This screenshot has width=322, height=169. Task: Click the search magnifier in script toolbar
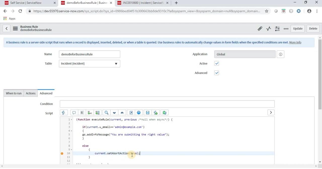coord(106,113)
